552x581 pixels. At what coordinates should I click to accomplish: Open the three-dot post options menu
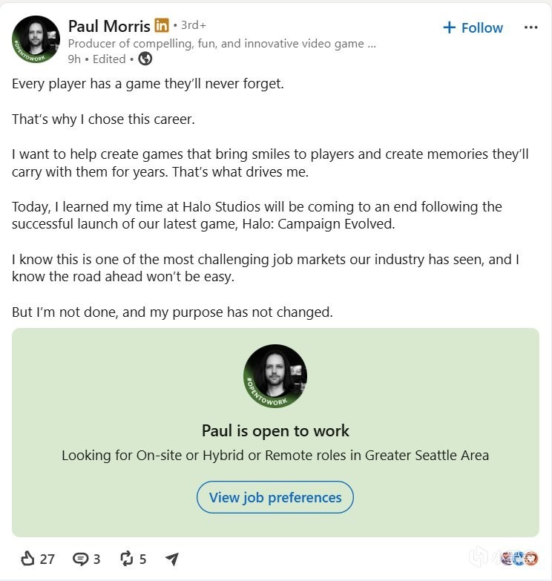pos(531,27)
